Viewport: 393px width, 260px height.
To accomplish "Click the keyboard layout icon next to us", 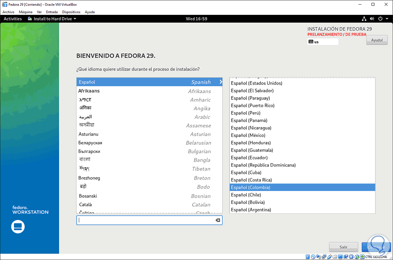I will click(x=311, y=42).
